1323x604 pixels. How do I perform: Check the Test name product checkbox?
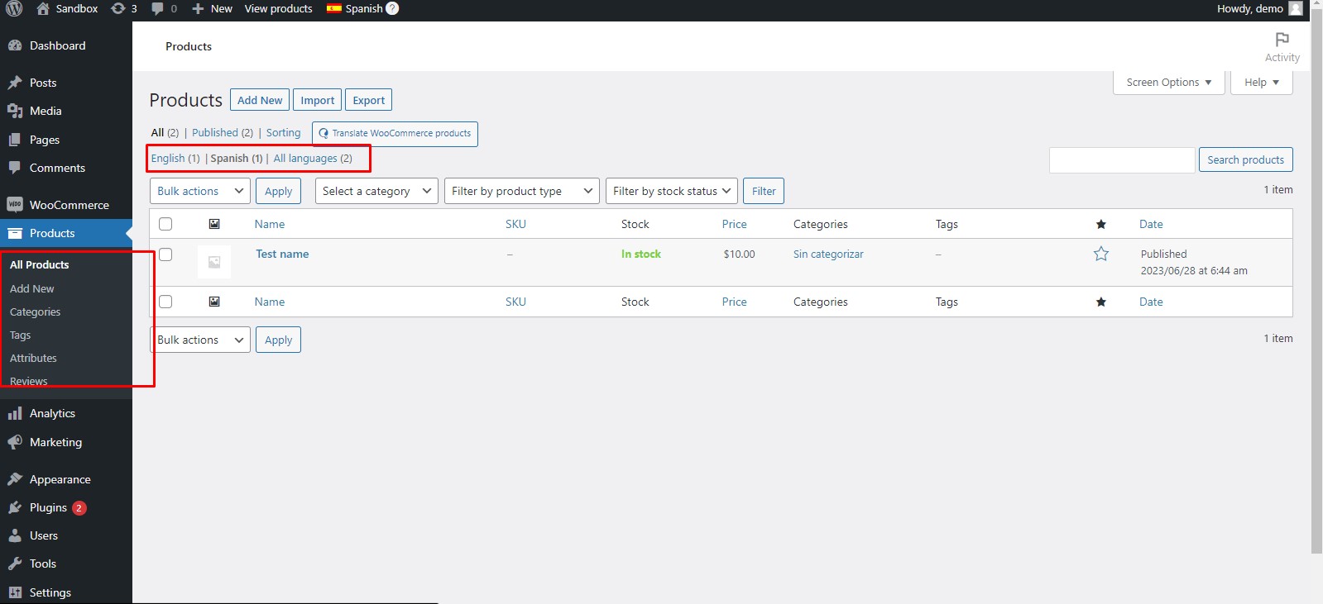[165, 254]
